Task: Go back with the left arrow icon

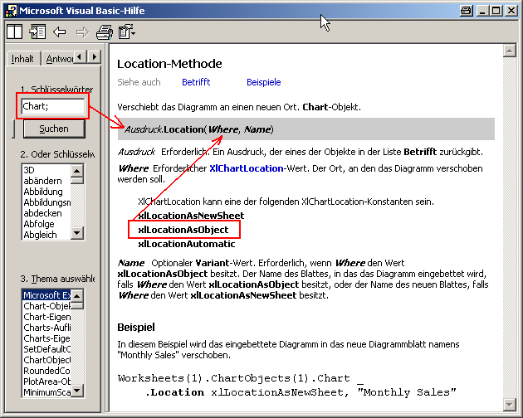Action: point(60,32)
